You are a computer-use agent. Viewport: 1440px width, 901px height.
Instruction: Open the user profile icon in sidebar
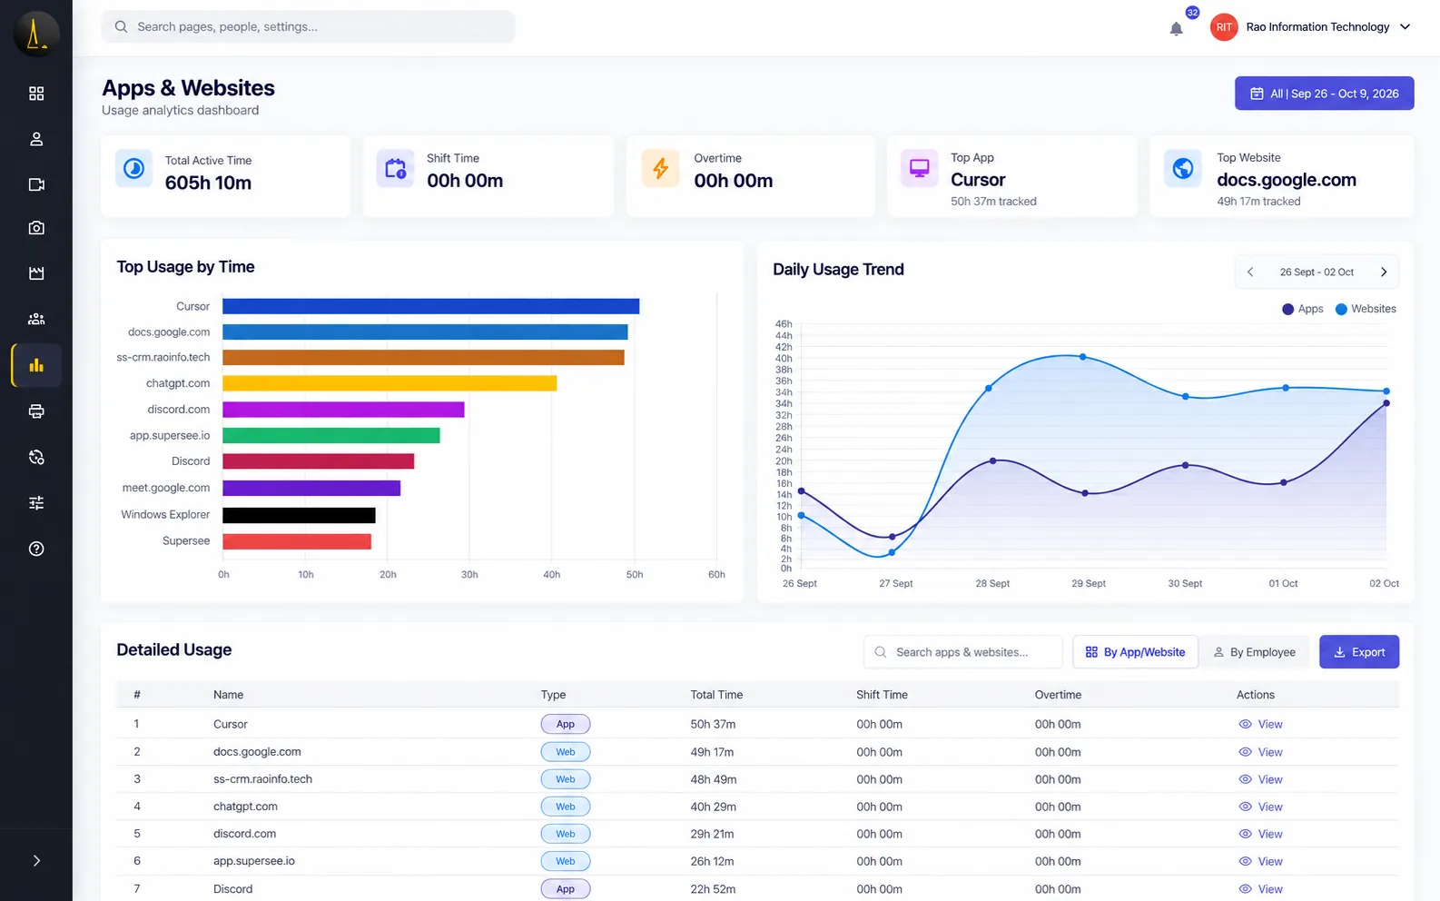[x=36, y=139]
